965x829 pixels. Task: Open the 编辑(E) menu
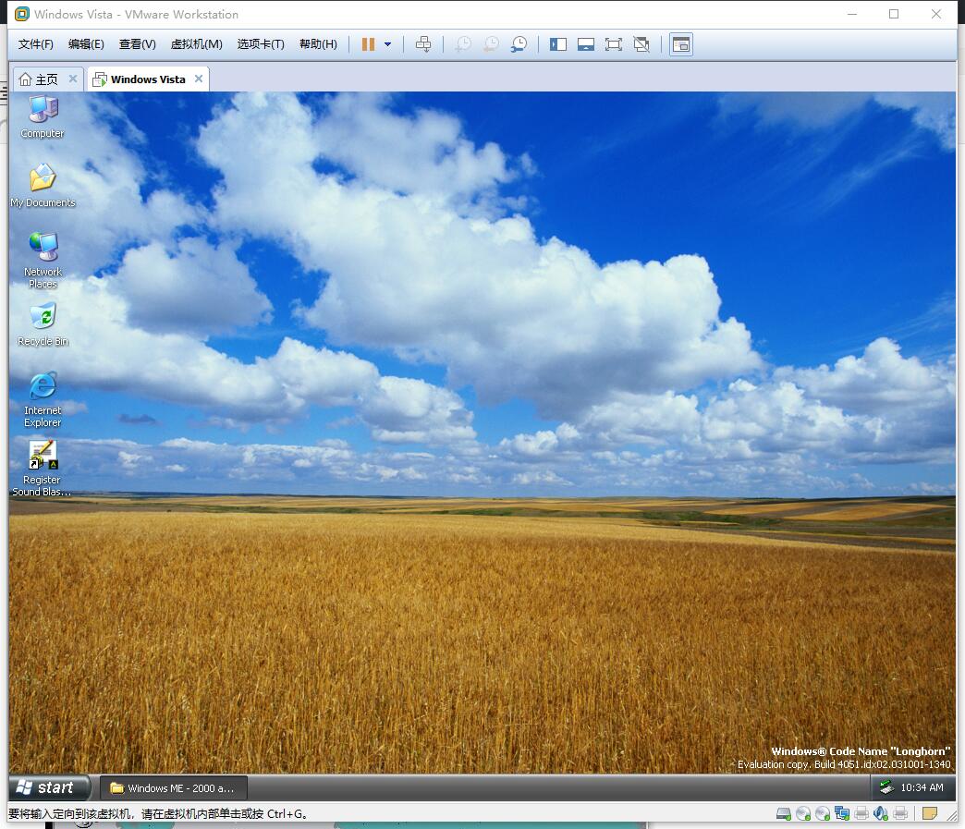click(x=86, y=44)
